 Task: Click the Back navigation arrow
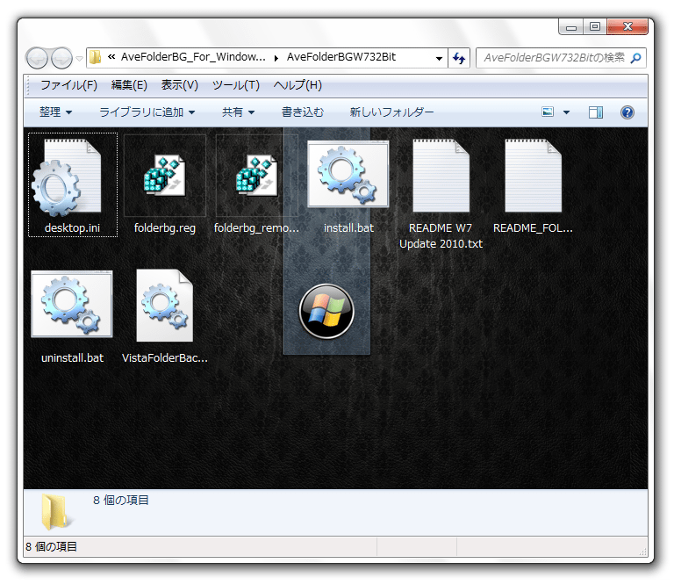[37, 58]
